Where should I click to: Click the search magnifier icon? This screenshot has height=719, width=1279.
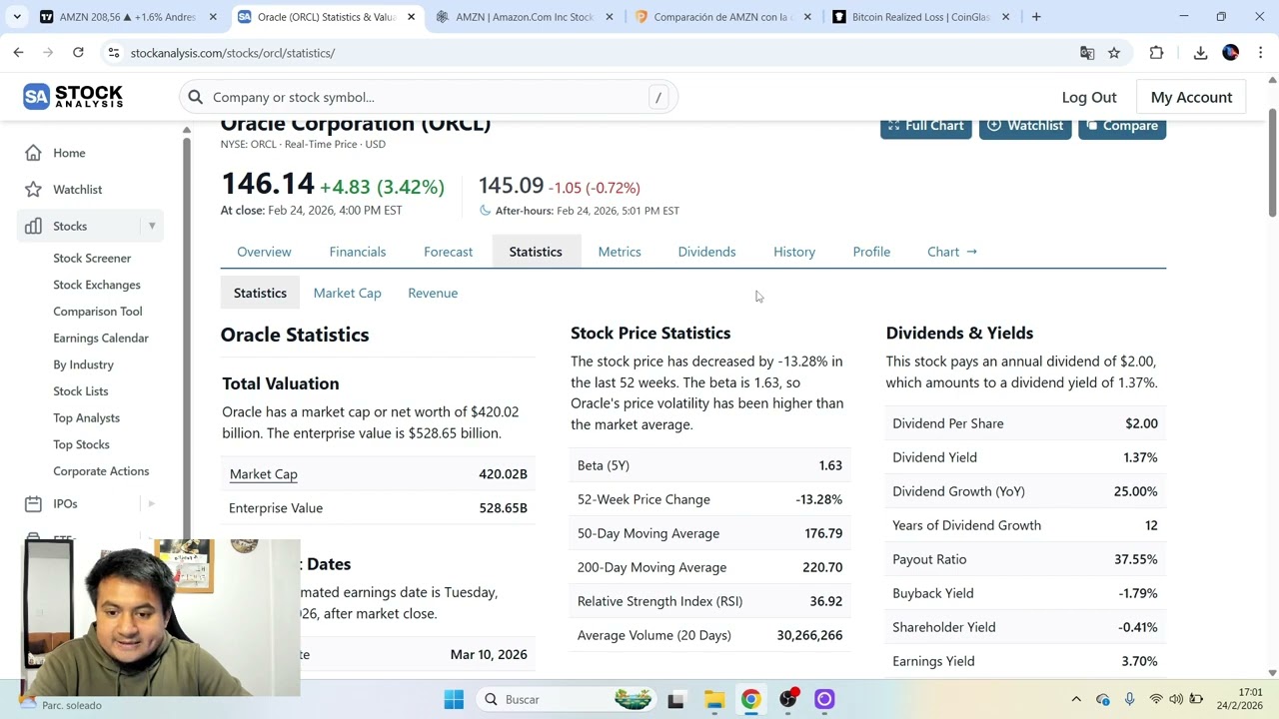click(x=195, y=97)
